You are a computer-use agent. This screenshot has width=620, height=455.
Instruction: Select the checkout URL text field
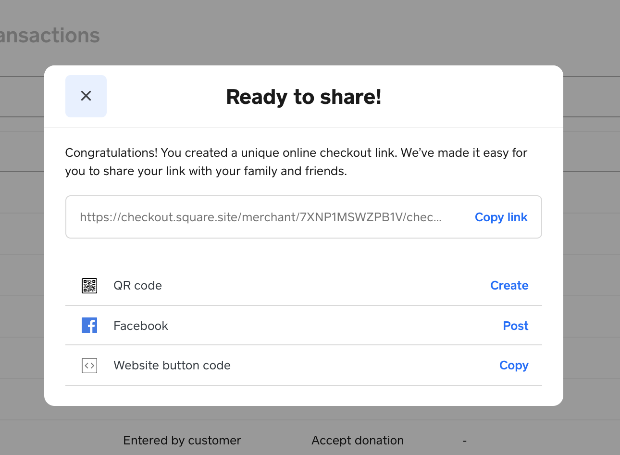click(260, 217)
